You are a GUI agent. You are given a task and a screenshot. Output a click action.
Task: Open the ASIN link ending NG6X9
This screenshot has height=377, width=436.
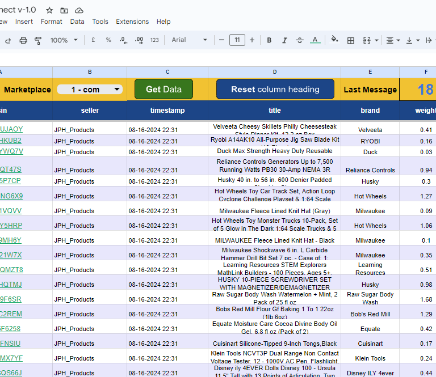pyautogui.click(x=11, y=196)
